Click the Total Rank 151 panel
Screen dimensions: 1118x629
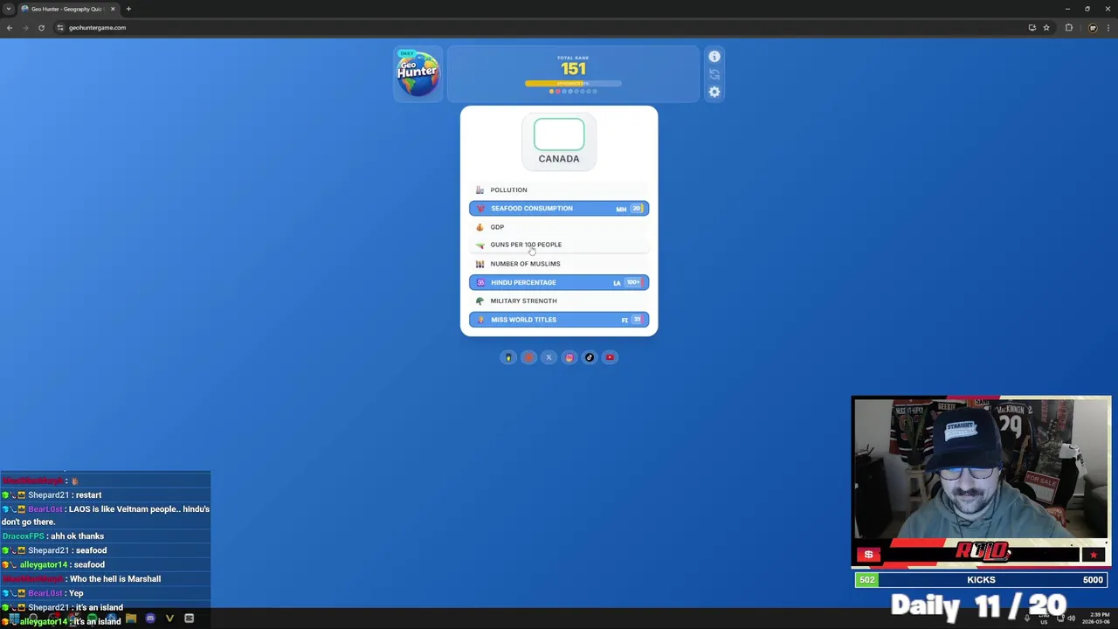573,74
